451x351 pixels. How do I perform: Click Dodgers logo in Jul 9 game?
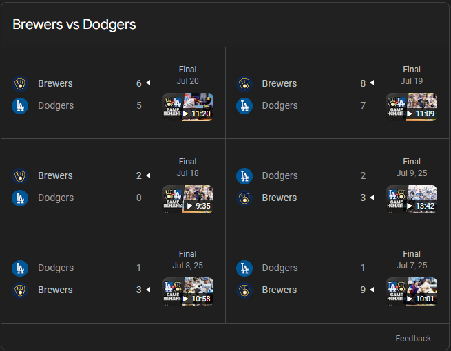[244, 176]
